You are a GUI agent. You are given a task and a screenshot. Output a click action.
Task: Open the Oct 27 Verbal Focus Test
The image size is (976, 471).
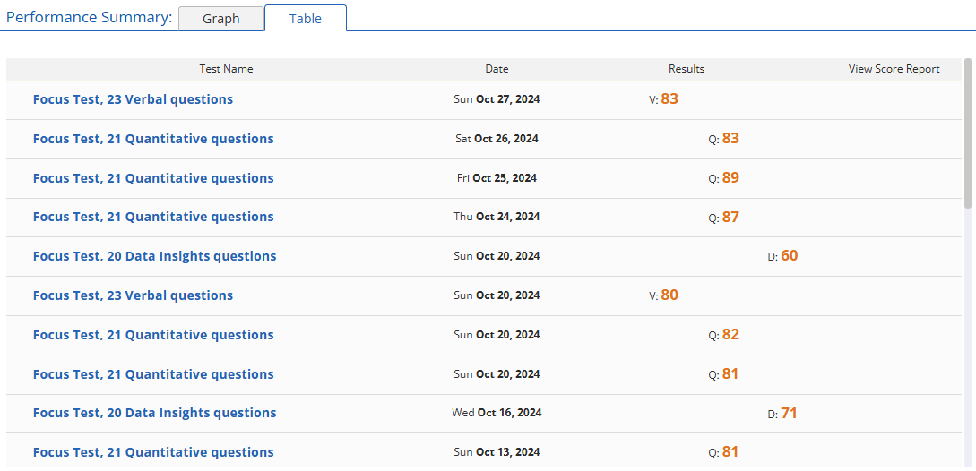pyautogui.click(x=133, y=99)
